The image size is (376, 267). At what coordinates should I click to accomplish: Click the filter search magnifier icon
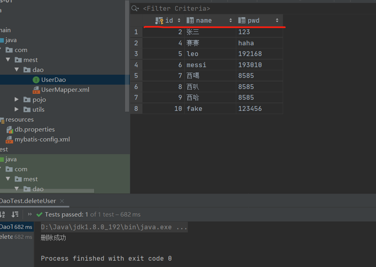tap(135, 8)
